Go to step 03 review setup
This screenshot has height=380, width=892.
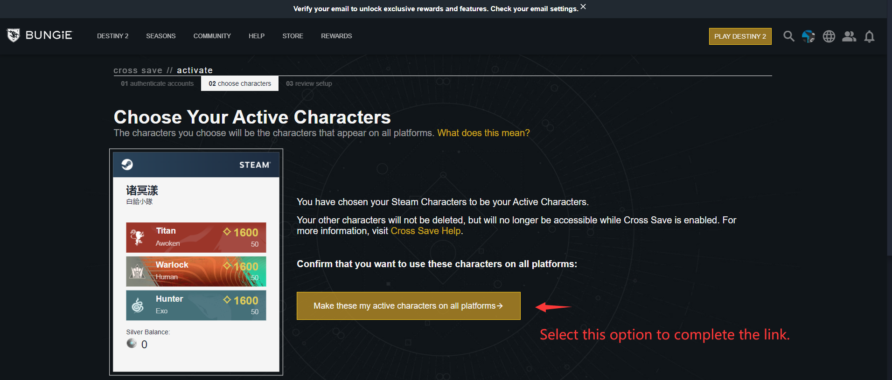pyautogui.click(x=309, y=83)
